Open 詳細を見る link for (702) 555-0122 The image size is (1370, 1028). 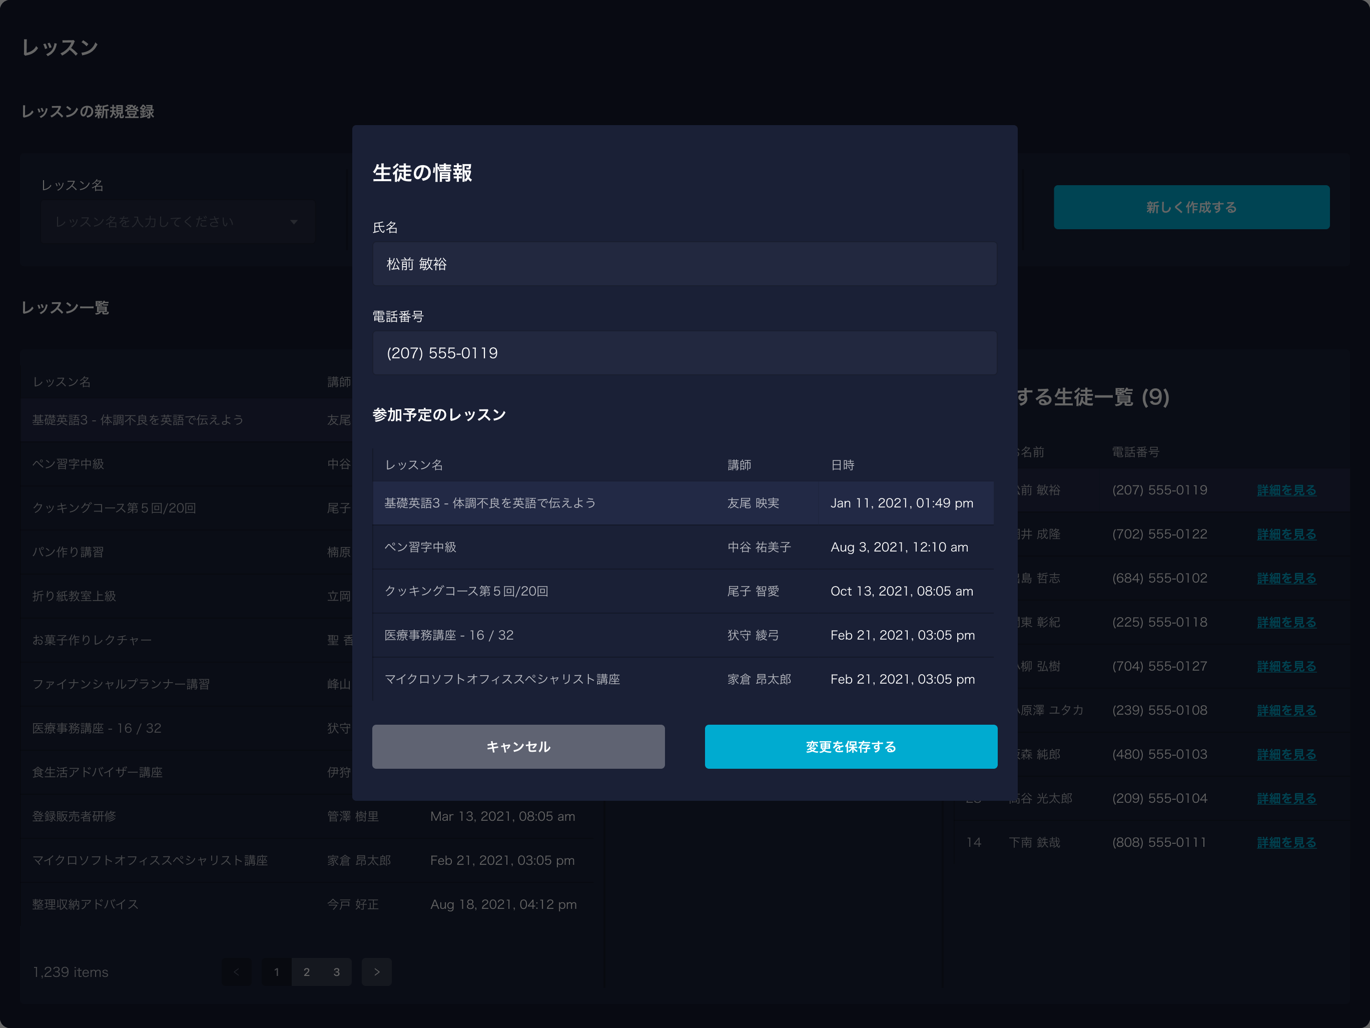(1286, 534)
